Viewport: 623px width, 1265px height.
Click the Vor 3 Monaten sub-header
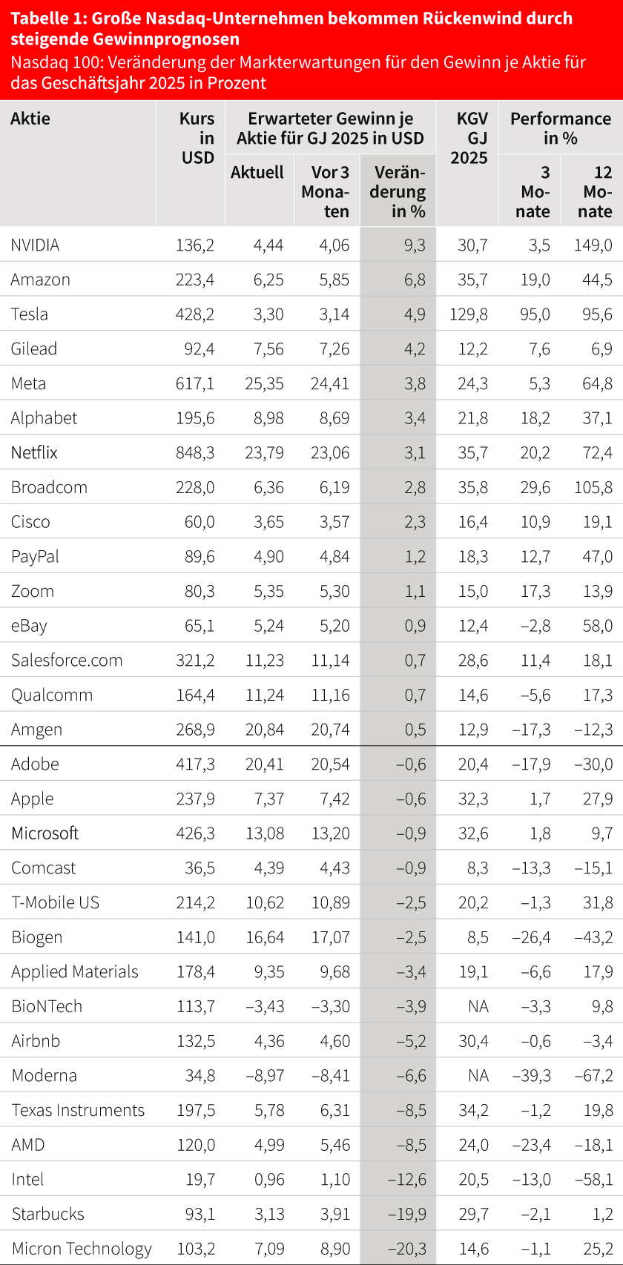(326, 191)
